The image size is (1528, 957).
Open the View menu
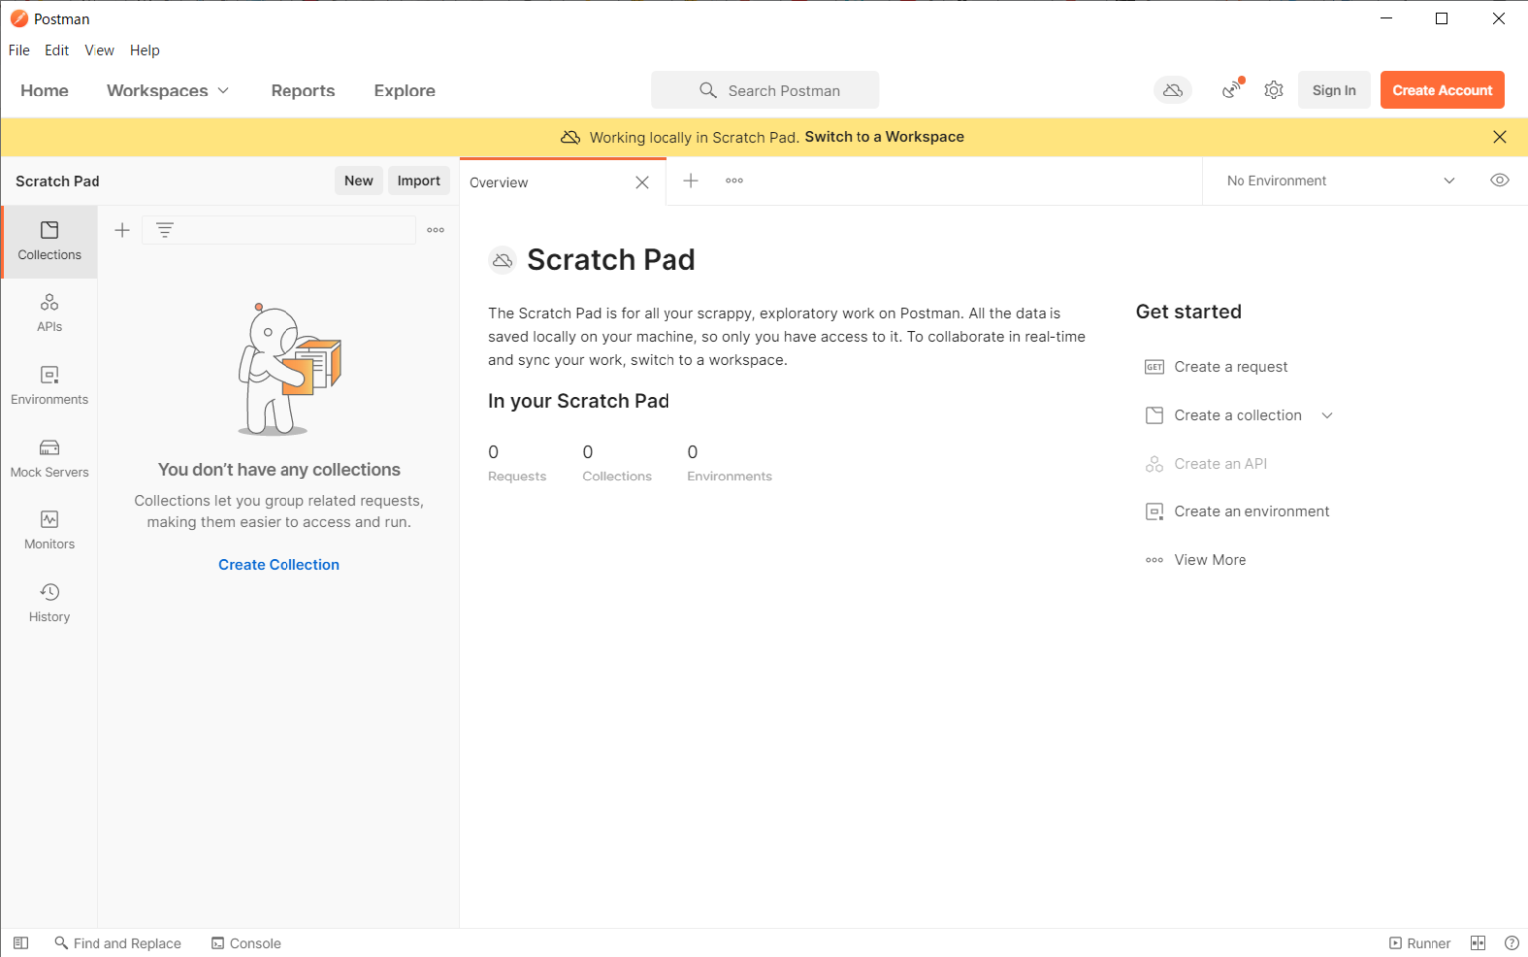tap(98, 50)
